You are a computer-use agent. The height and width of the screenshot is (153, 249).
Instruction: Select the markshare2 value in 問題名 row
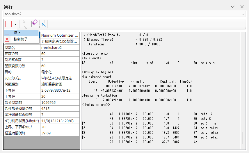click(x=60, y=47)
